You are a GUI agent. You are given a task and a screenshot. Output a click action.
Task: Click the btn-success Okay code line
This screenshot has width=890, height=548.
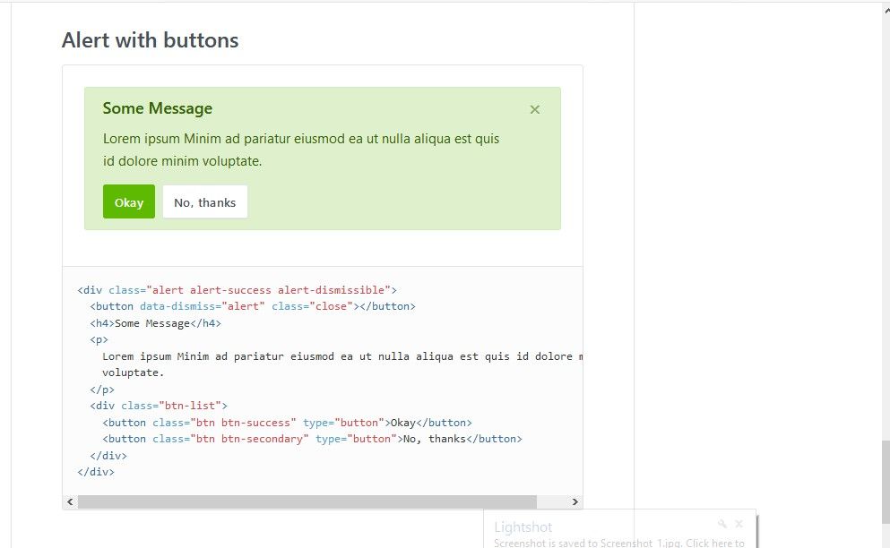pyautogui.click(x=287, y=423)
